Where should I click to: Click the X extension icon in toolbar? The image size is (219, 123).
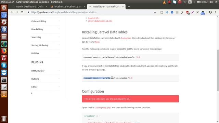[182, 12]
